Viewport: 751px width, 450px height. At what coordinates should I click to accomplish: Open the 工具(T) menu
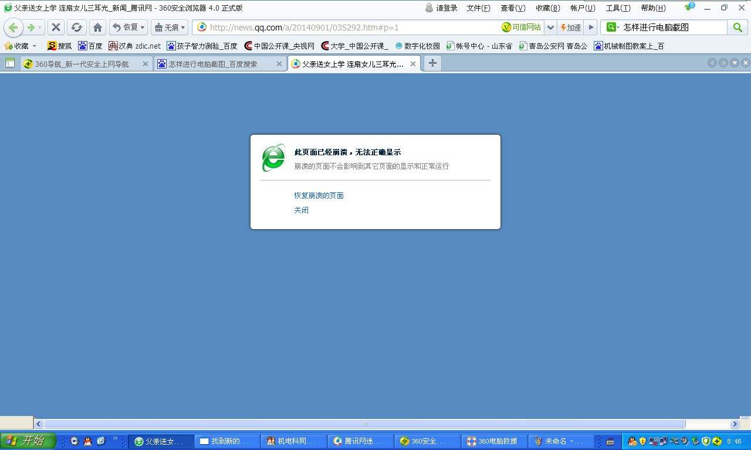coord(618,8)
